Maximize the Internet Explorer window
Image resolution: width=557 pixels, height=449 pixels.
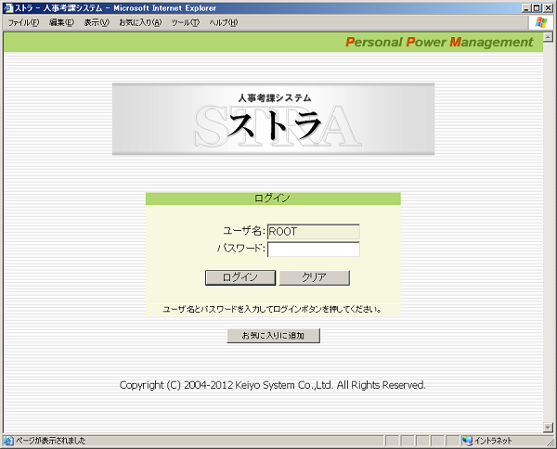(537, 7)
